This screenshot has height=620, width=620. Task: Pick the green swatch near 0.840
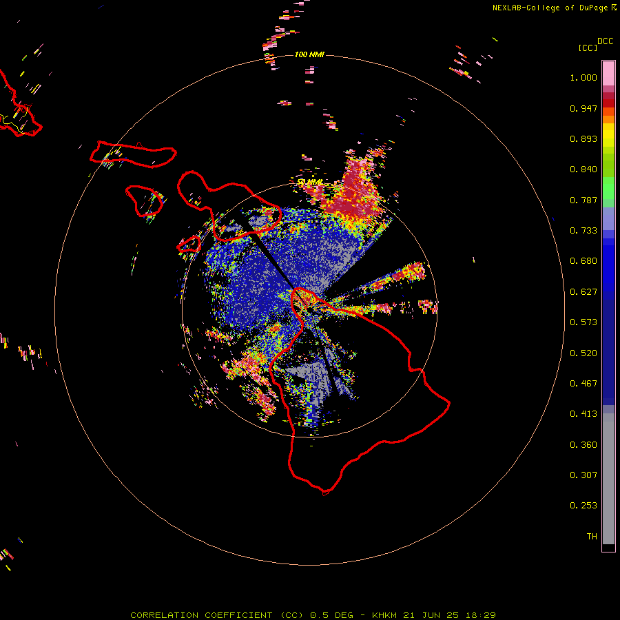click(608, 165)
